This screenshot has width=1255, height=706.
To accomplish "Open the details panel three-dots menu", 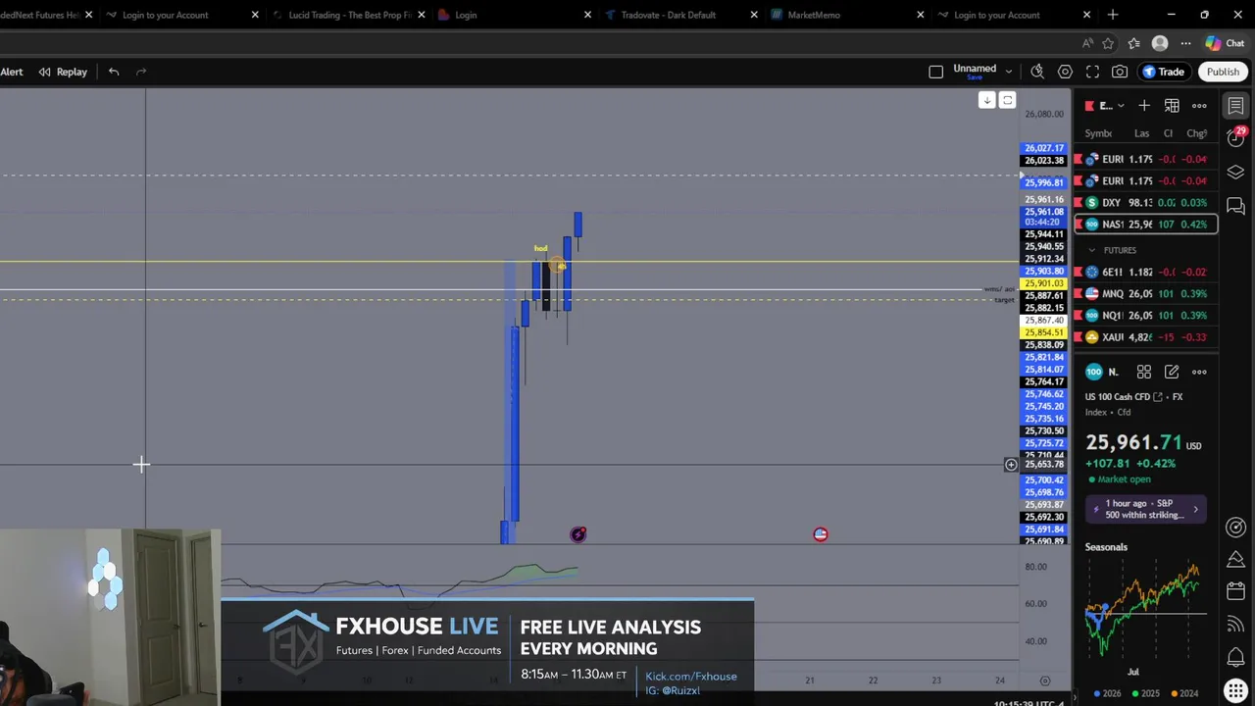I will click(1199, 372).
